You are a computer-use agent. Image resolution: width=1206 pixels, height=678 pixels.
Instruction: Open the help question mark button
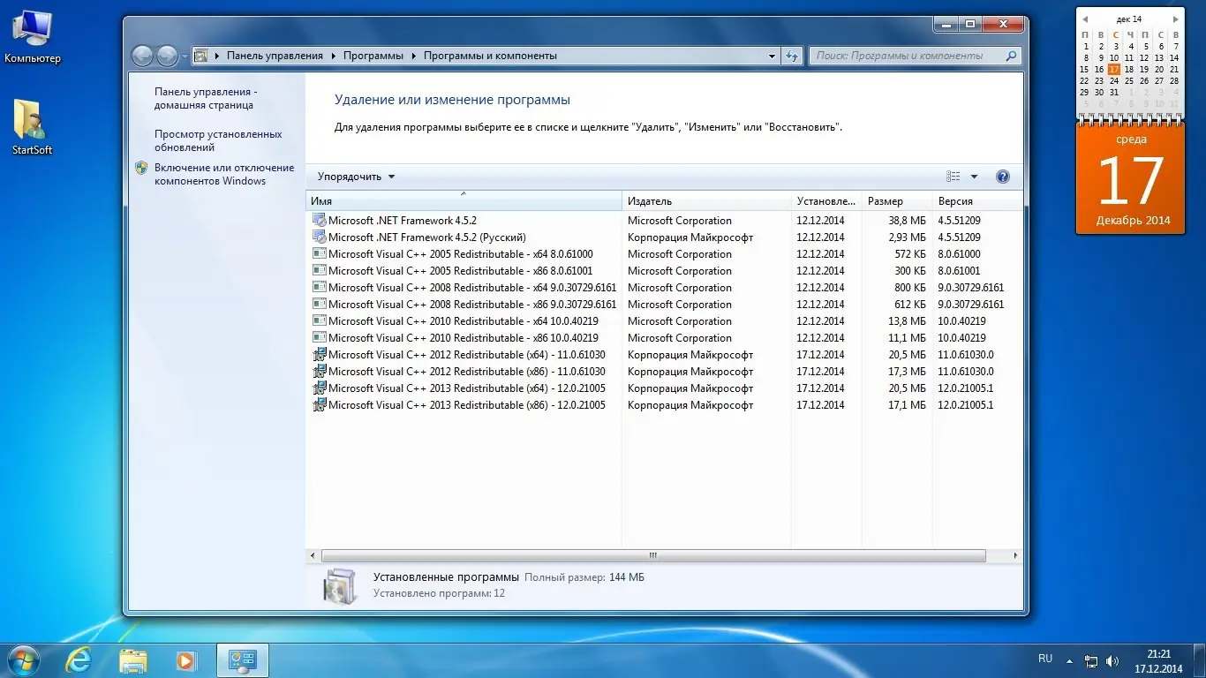click(x=1003, y=177)
